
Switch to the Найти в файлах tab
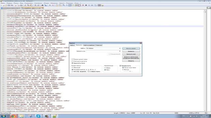(89, 45)
